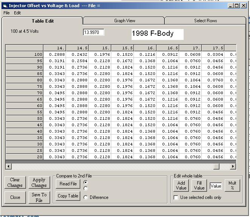Click the Read File button

click(x=68, y=184)
